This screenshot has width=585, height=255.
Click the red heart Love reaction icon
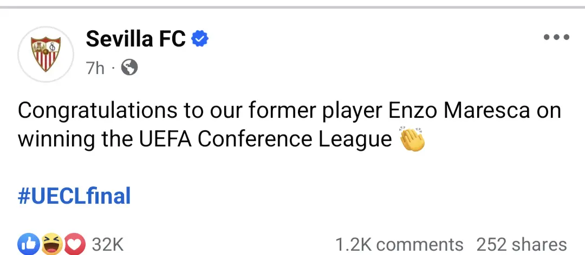click(x=75, y=244)
